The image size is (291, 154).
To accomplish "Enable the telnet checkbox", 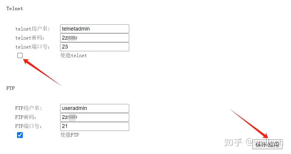I will pyautogui.click(x=20, y=55).
